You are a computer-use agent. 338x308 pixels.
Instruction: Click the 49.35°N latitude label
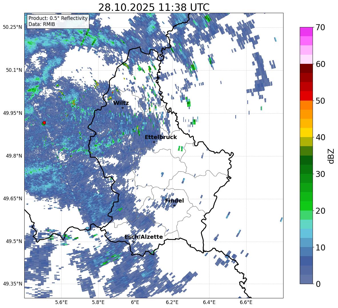point(13,284)
